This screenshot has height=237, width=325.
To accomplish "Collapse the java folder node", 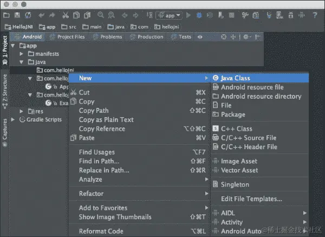I will tap(21, 62).
